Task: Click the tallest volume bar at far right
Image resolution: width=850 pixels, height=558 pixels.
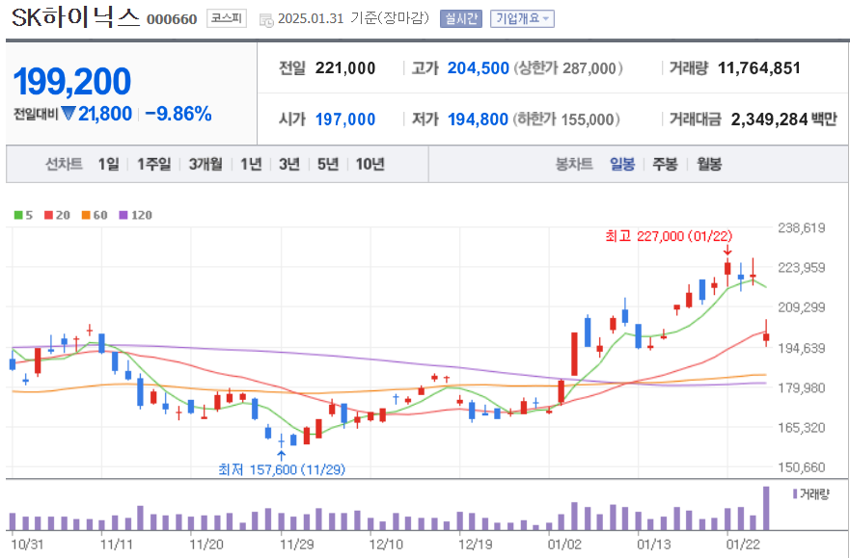Action: pos(766,508)
